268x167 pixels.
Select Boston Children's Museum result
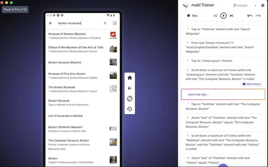click(83, 129)
